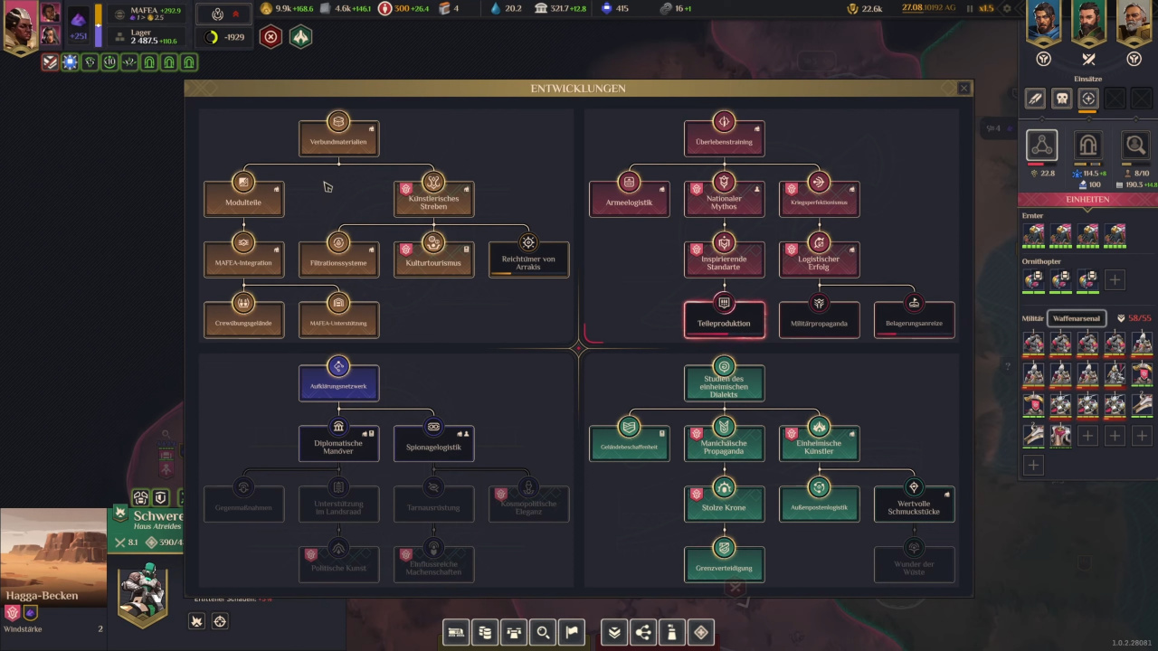This screenshot has width=1158, height=651.
Task: Click the water 20.2 resource counter
Action: pyautogui.click(x=508, y=8)
